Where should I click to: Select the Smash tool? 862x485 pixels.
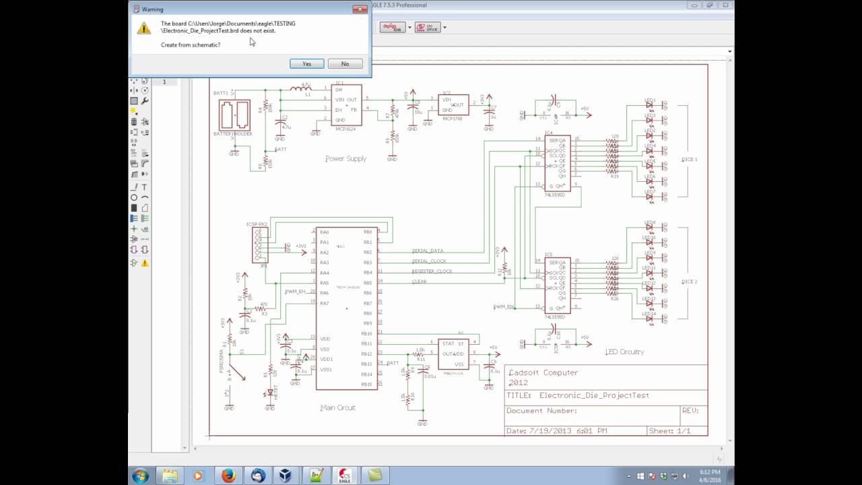(134, 163)
